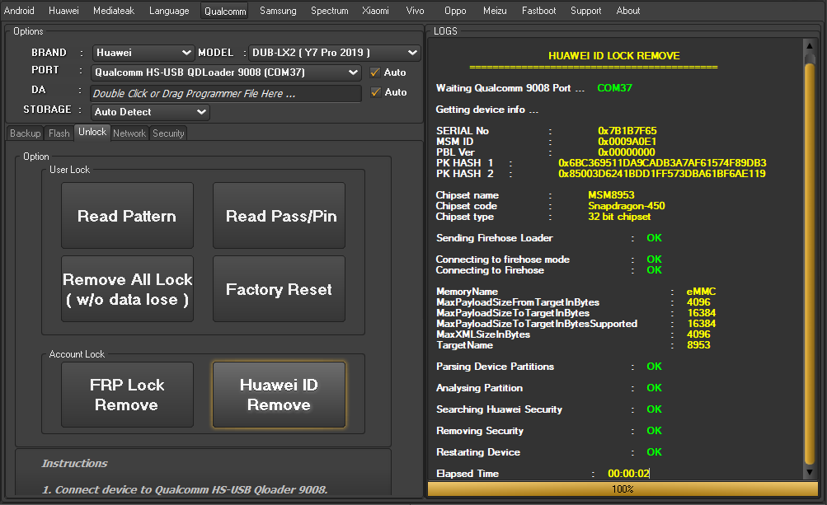This screenshot has height=505, width=827.
Task: Click the DA programmer file field
Action: coord(226,93)
